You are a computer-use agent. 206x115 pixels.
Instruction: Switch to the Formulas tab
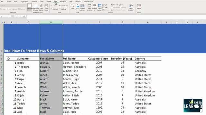[x=34, y=2]
